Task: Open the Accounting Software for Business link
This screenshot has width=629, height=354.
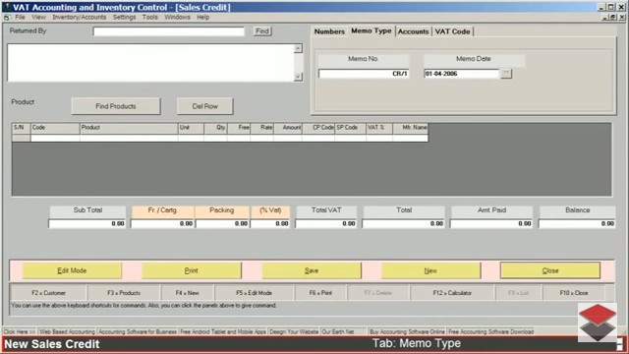Action: tap(138, 332)
